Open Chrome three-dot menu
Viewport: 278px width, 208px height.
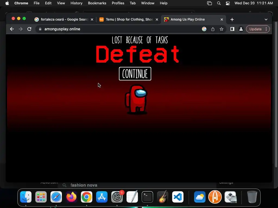pyautogui.click(x=266, y=29)
